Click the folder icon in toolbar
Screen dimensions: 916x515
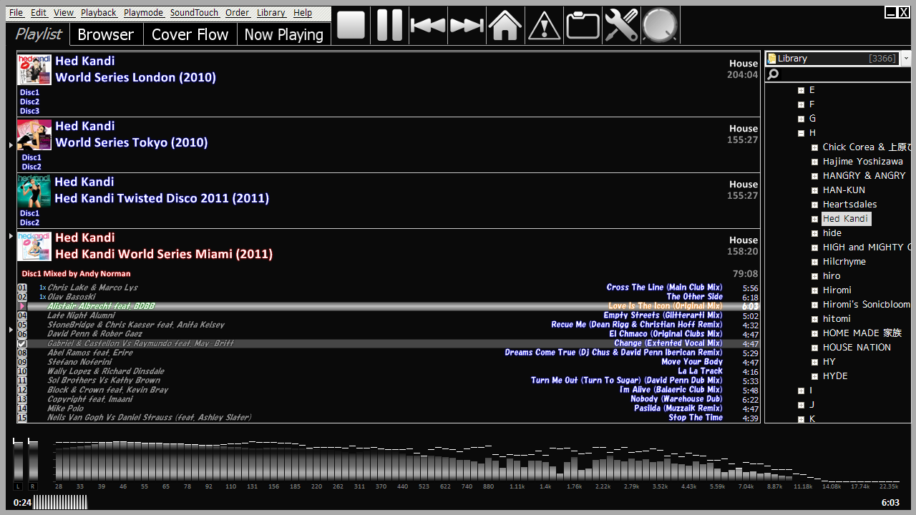click(583, 26)
